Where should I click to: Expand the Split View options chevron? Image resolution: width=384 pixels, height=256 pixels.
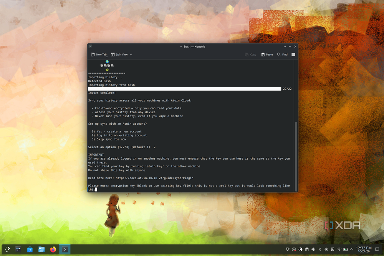pyautogui.click(x=131, y=55)
